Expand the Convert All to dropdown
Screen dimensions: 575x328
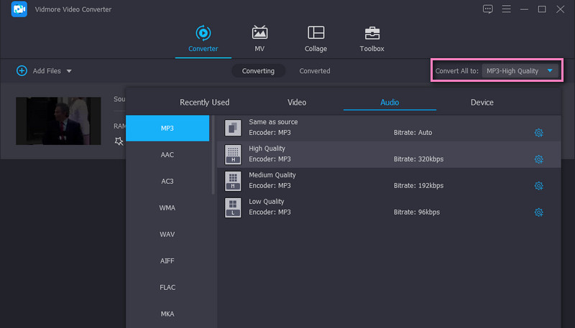[x=550, y=71]
